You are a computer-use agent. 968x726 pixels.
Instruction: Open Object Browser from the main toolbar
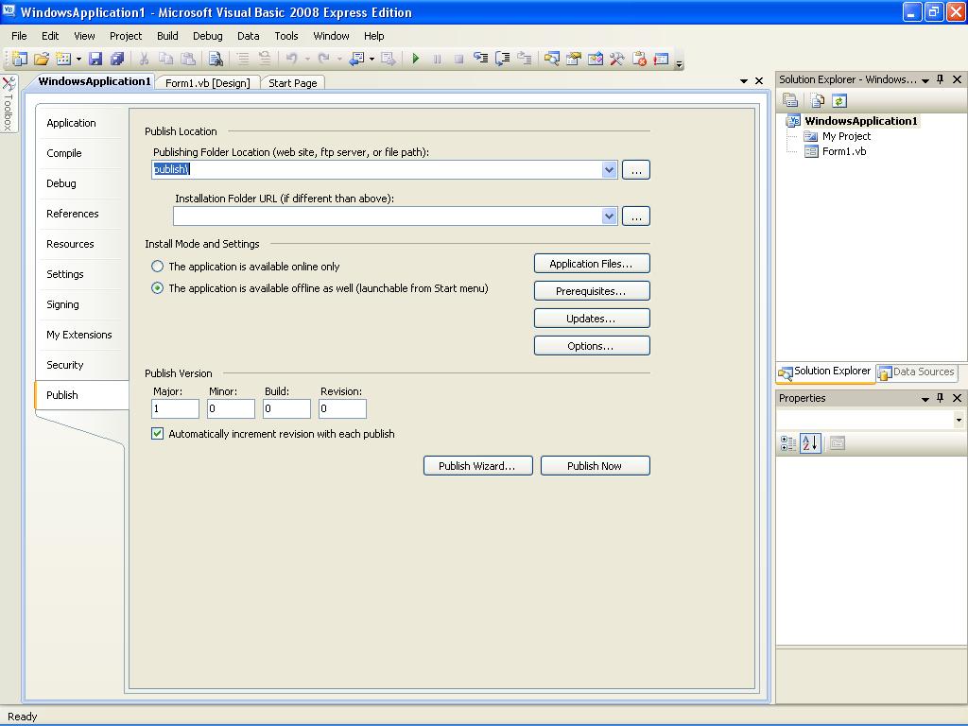pos(596,59)
